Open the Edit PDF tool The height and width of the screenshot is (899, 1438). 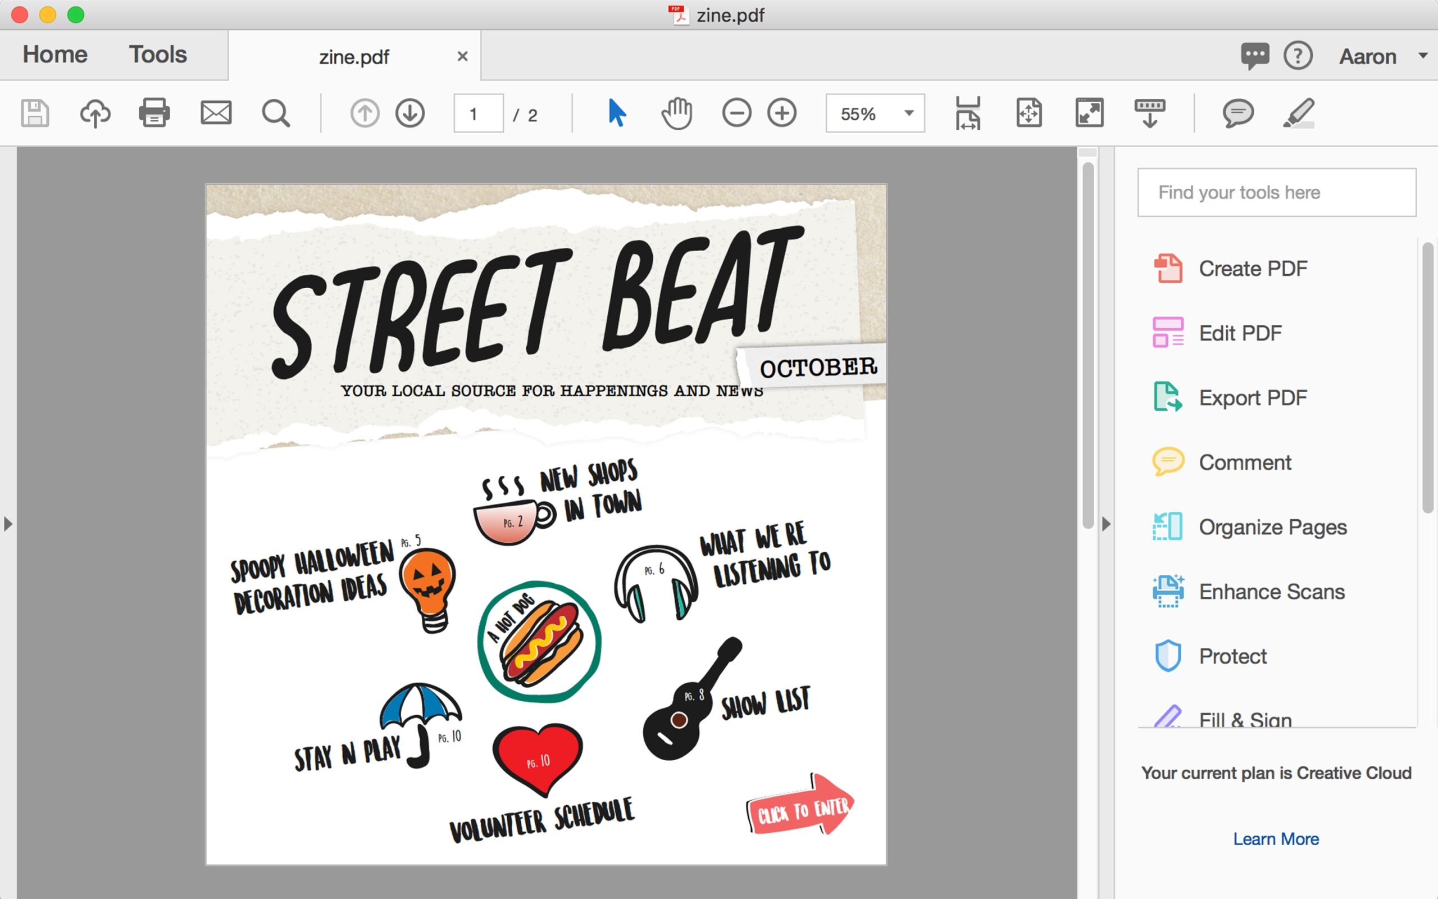(1240, 333)
